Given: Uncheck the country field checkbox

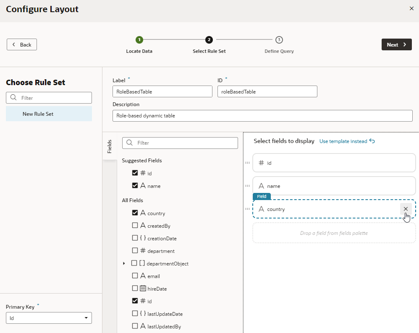Looking at the screenshot, I should (135, 213).
